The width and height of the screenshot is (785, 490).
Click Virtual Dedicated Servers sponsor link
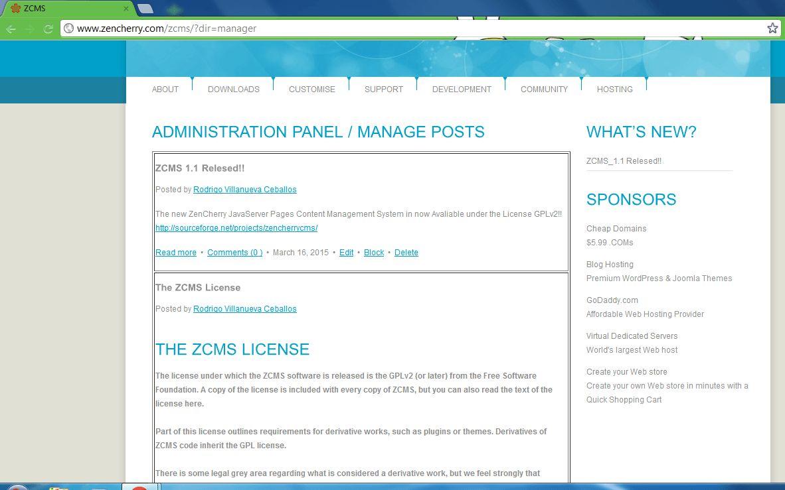[x=632, y=336]
